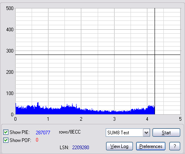The height and width of the screenshot is (154, 185).
Task: Click the vertical black scan position line
Action: click(155, 61)
